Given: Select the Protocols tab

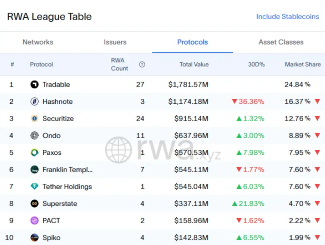Looking at the screenshot, I should (x=193, y=42).
